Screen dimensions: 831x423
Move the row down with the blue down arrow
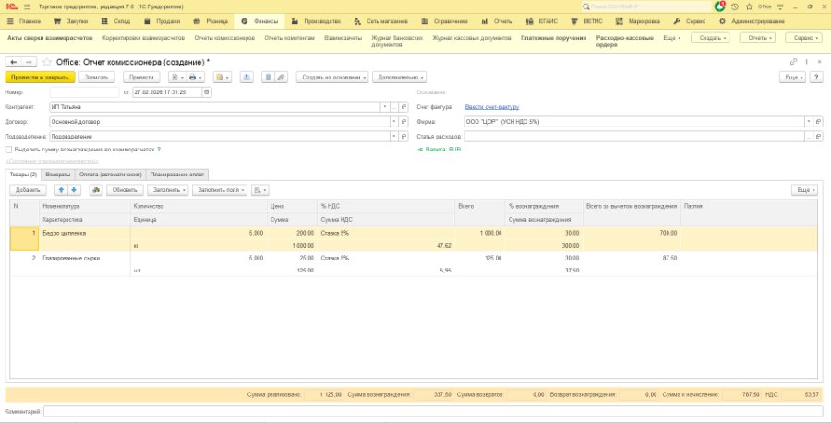(74, 189)
